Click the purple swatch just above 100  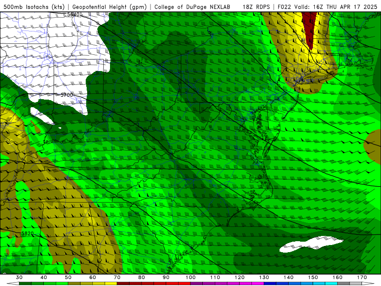pos(197,284)
